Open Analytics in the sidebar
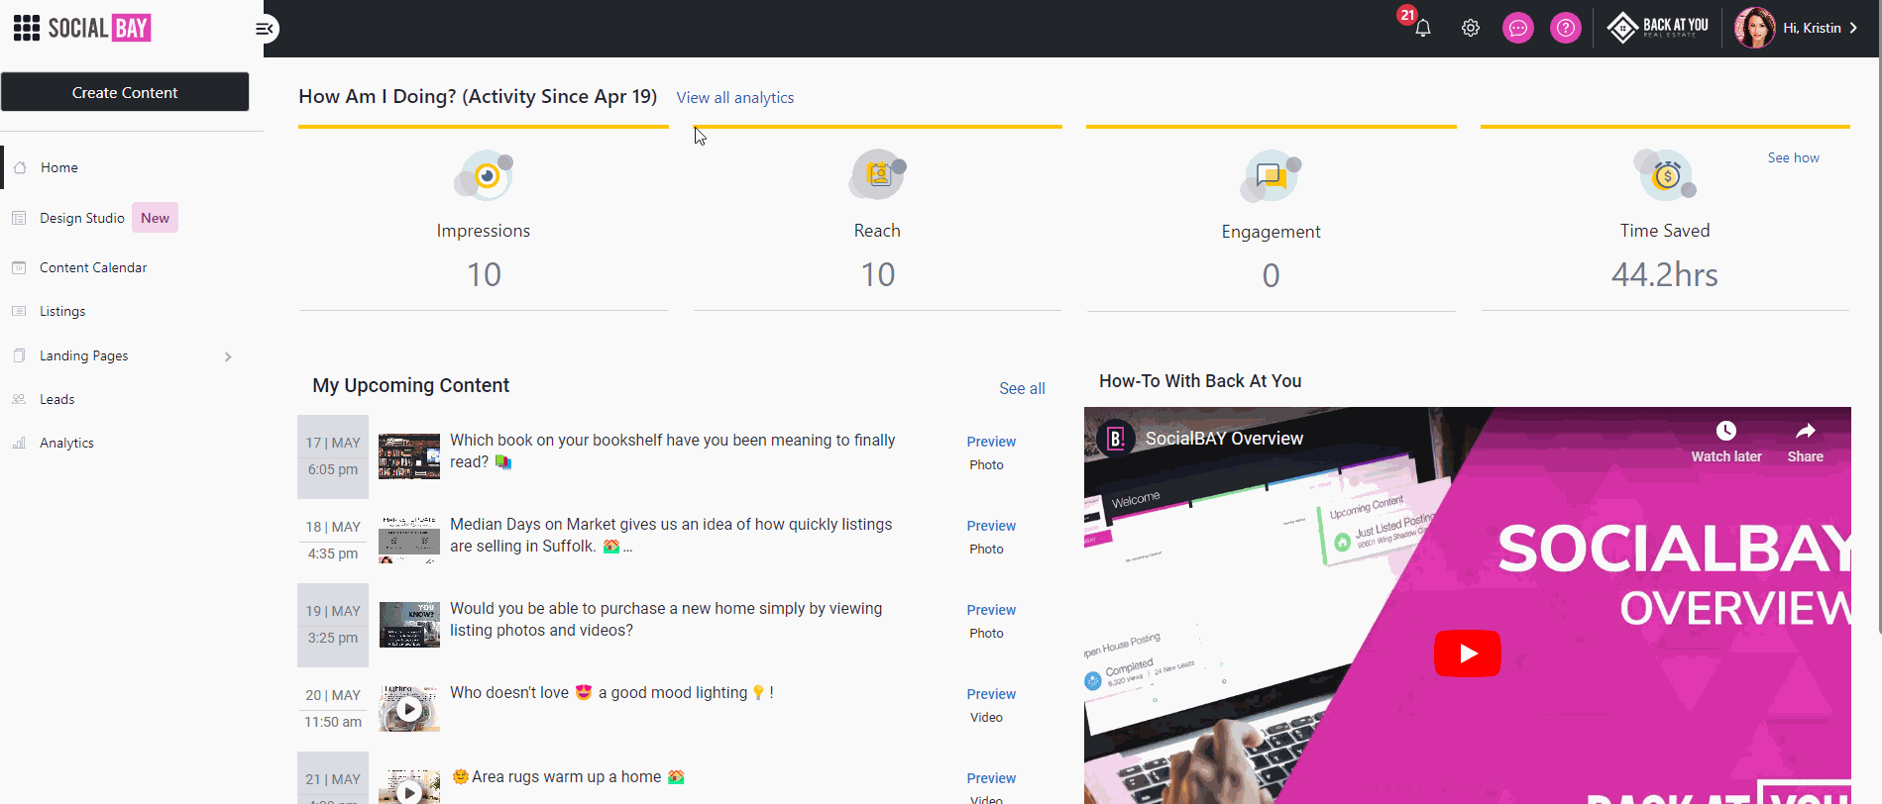Screen dimensions: 1882x804 [66, 443]
